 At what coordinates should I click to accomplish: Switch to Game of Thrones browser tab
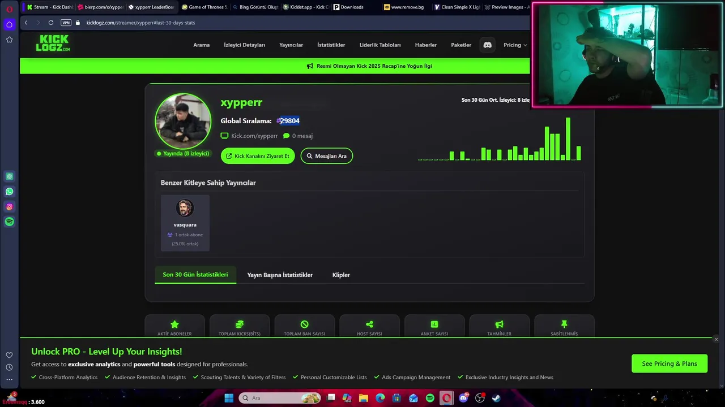[x=204, y=7]
